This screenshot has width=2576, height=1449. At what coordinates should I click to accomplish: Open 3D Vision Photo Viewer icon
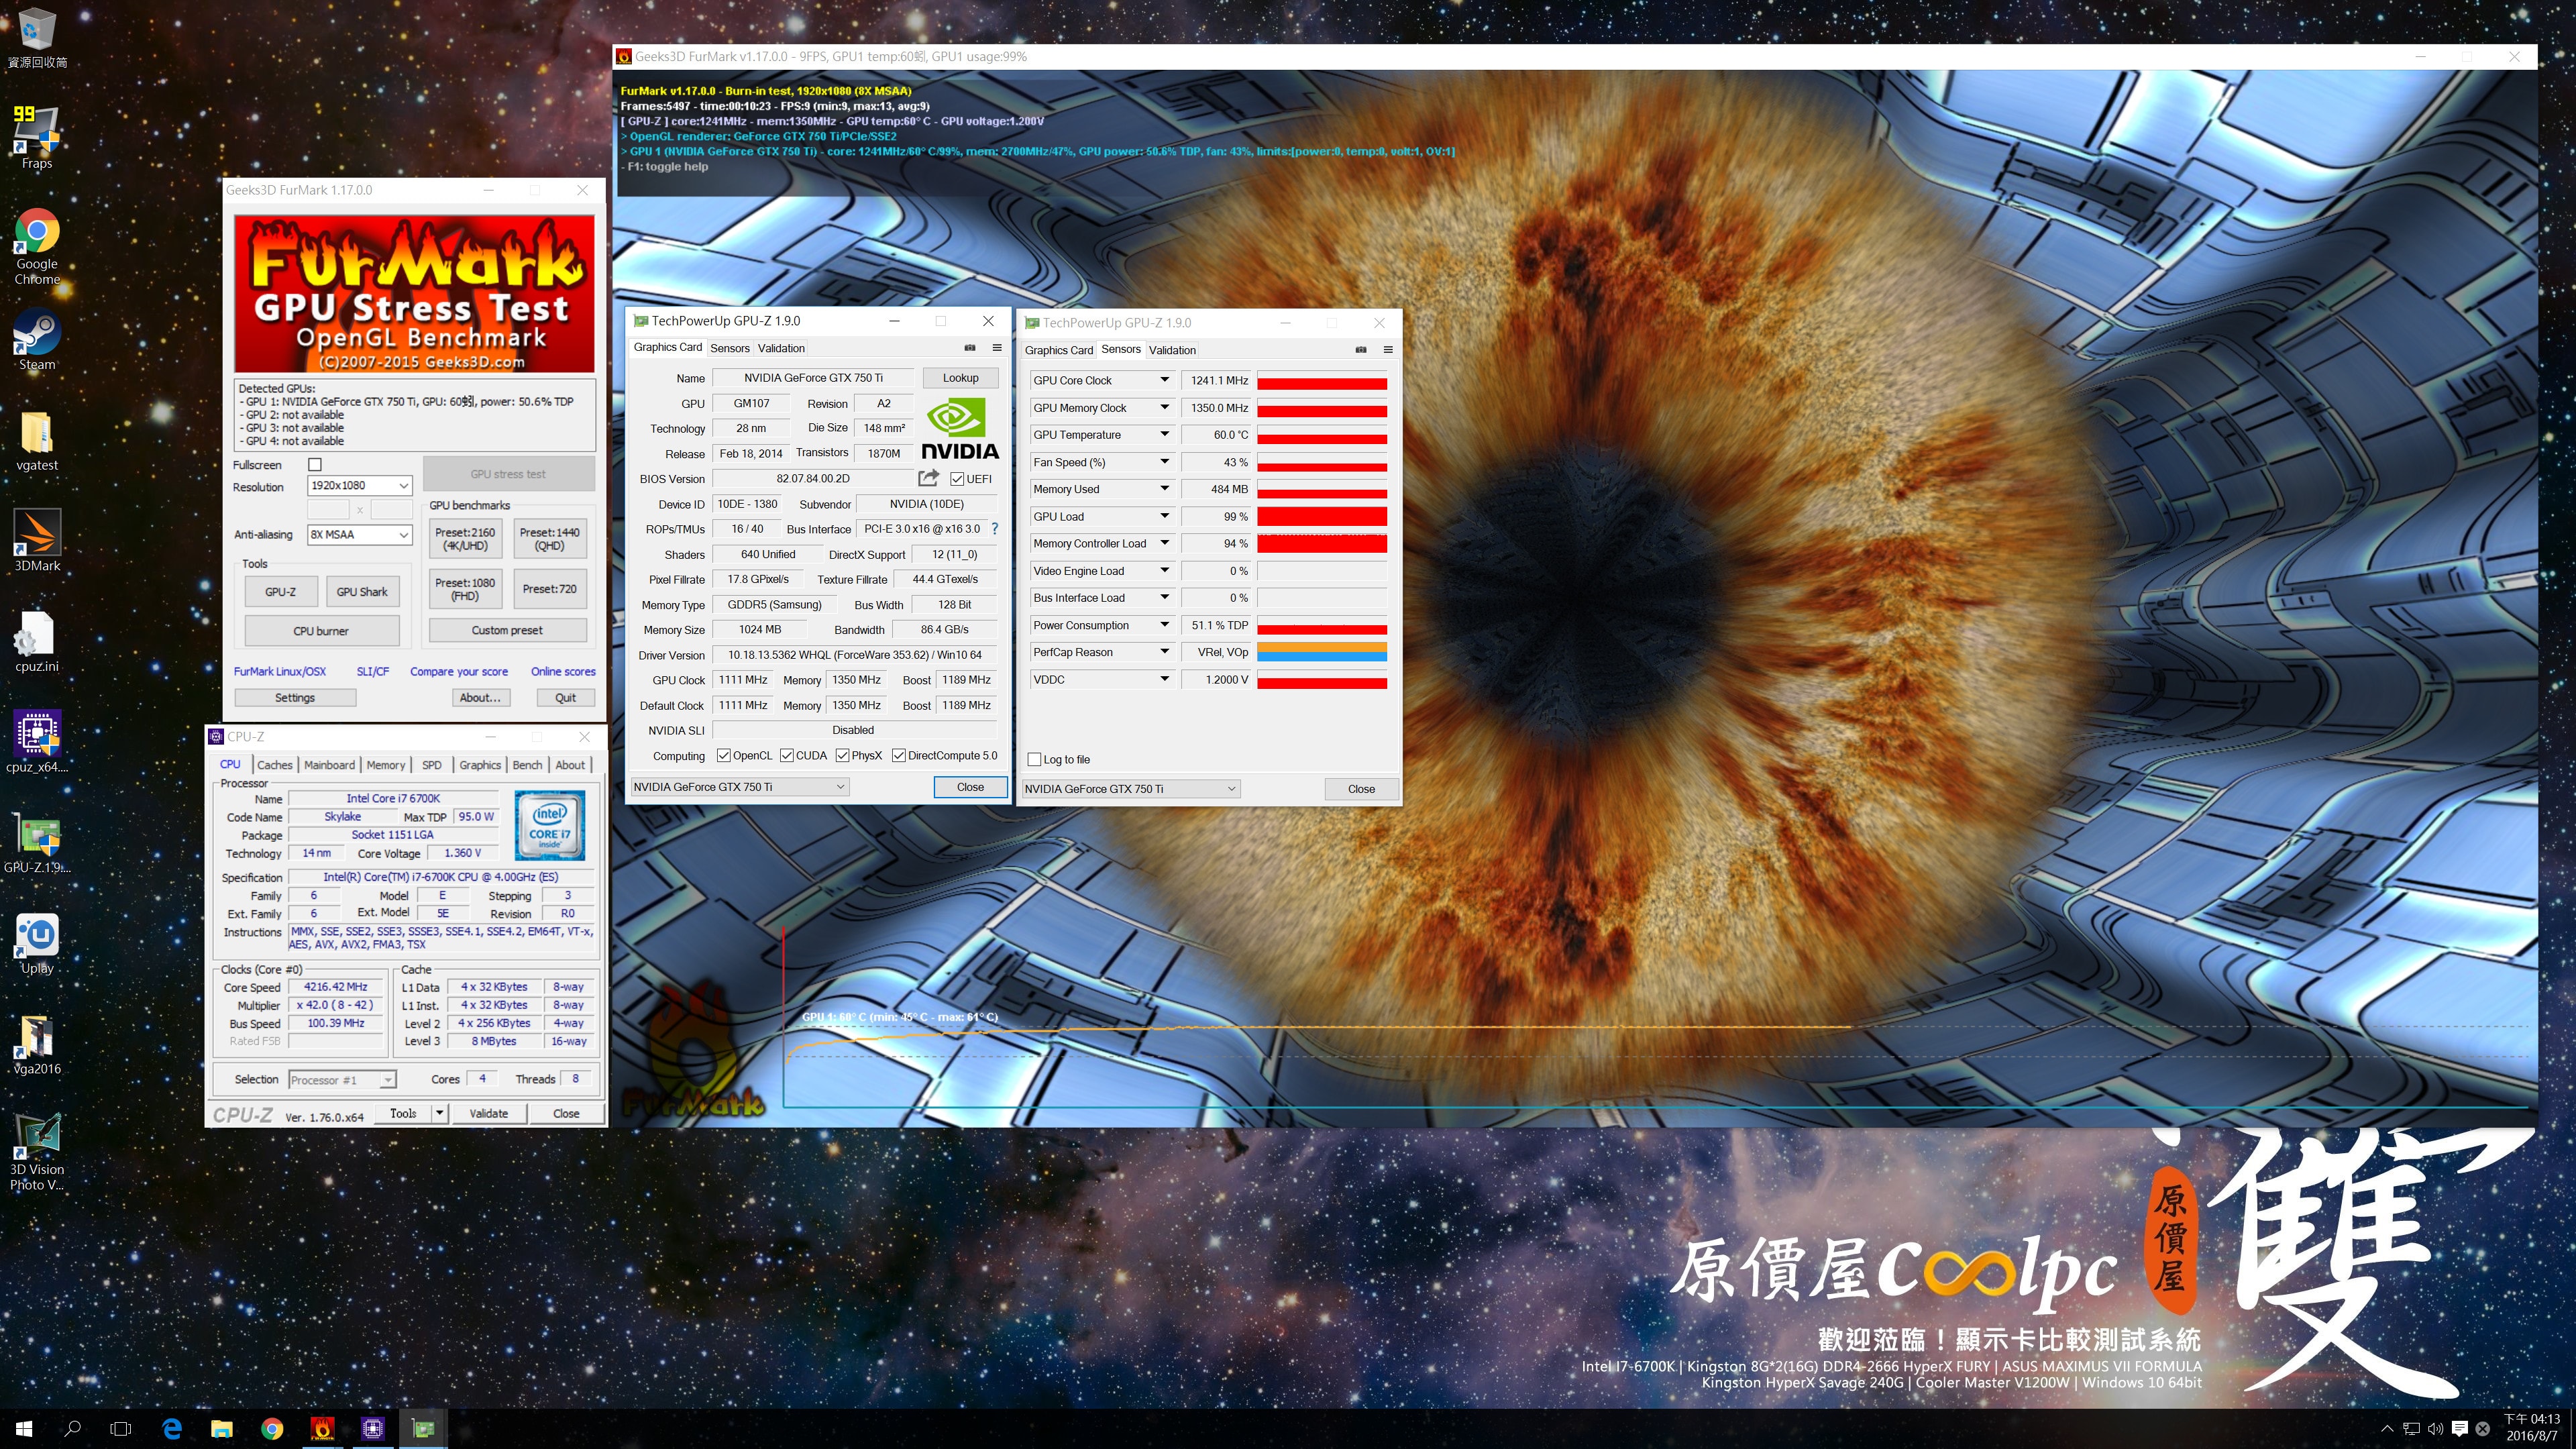[37, 1151]
